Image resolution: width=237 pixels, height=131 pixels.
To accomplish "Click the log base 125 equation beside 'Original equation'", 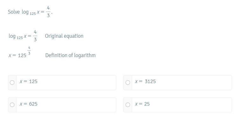I will (23, 36).
